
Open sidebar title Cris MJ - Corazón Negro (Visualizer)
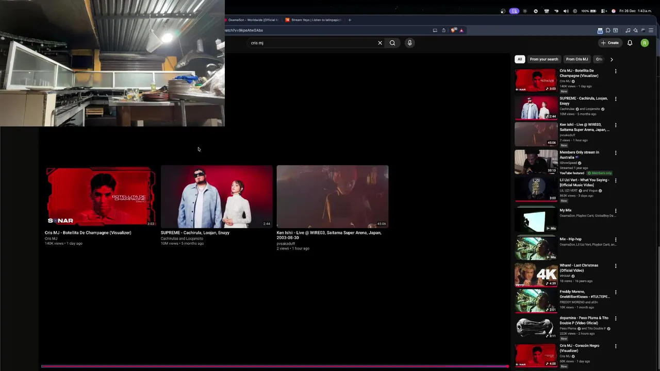coord(580,348)
